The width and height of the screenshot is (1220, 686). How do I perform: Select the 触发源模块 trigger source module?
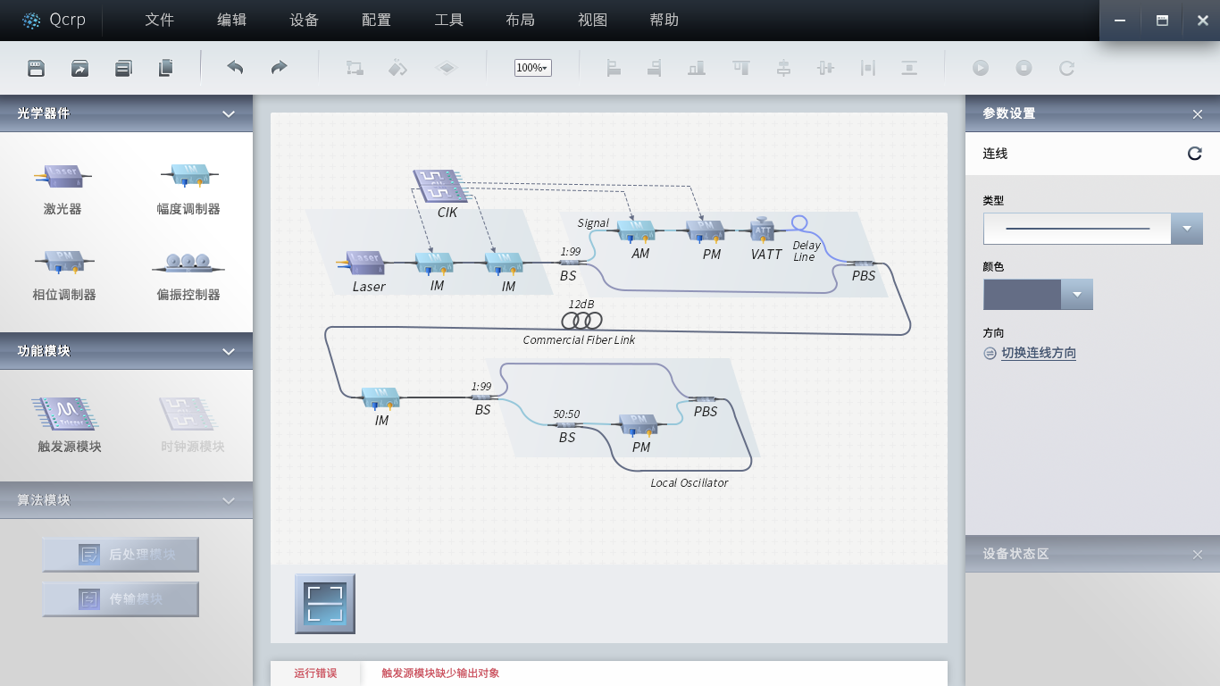[69, 425]
